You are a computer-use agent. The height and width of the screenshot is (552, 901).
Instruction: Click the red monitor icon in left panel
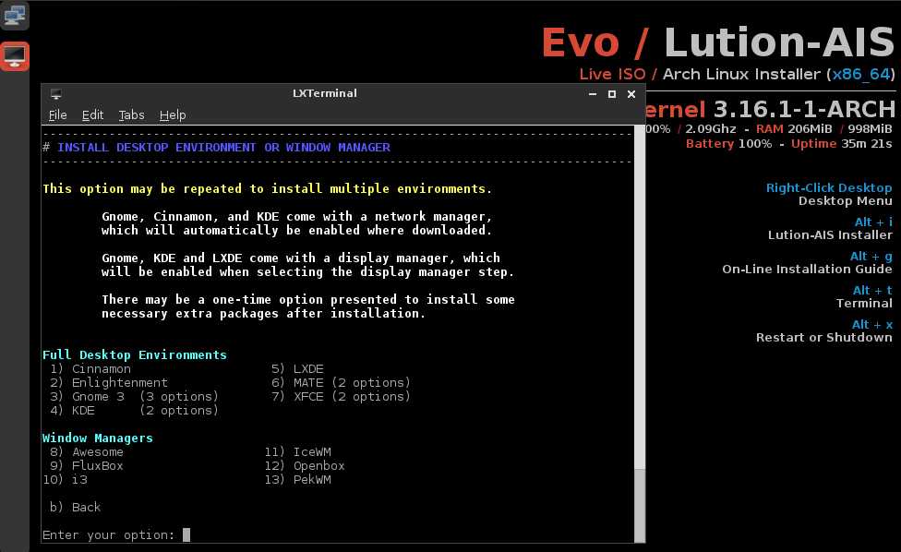(x=15, y=56)
